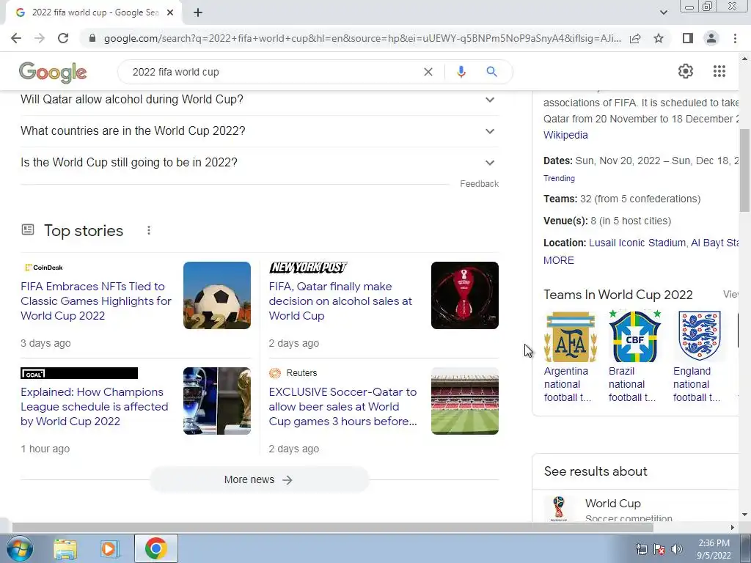Viewport: 751px width, 563px height.
Task: Open Reuters story on Qatar beer sales
Action: click(343, 407)
